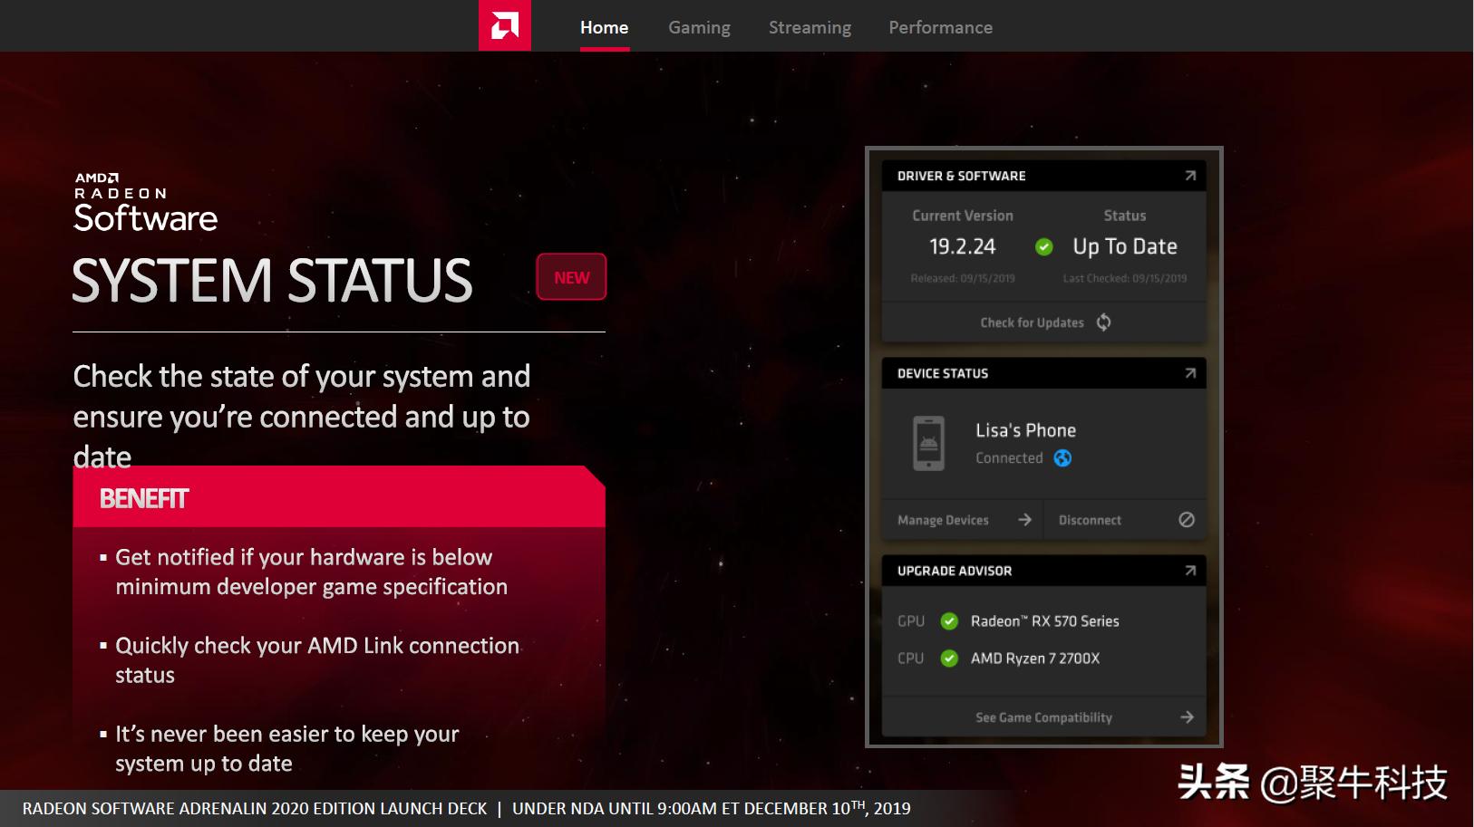Switch to the Gaming tab

(x=699, y=27)
